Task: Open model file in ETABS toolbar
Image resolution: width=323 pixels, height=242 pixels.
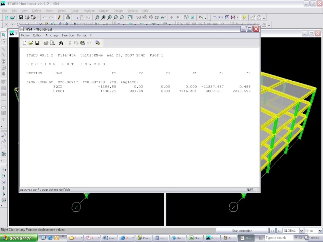Action: coord(13,17)
